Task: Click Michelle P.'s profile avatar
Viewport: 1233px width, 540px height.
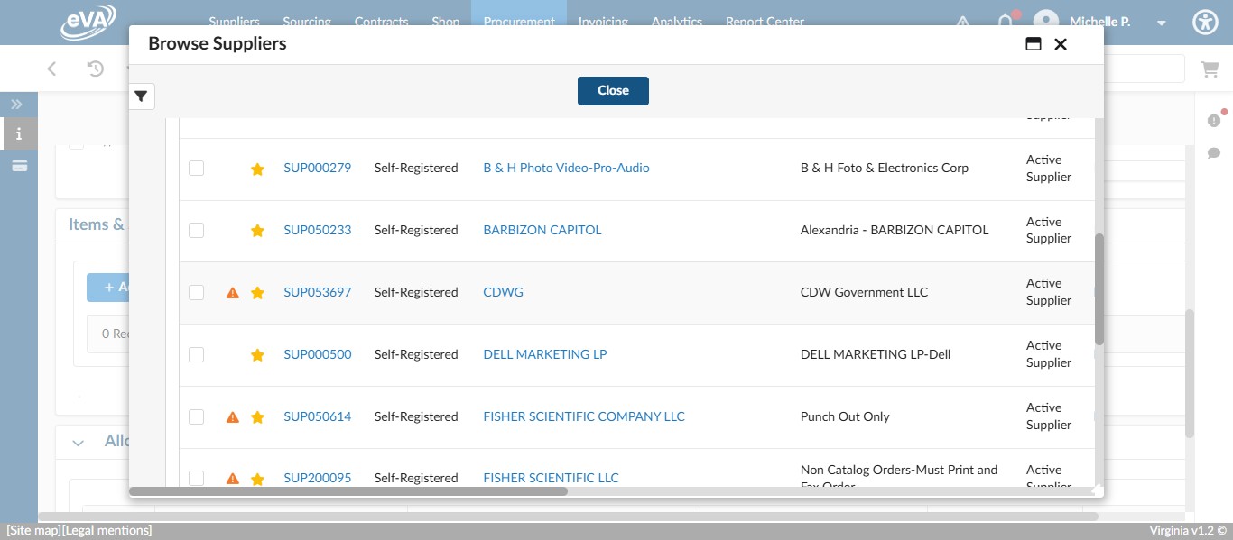Action: point(1047,21)
